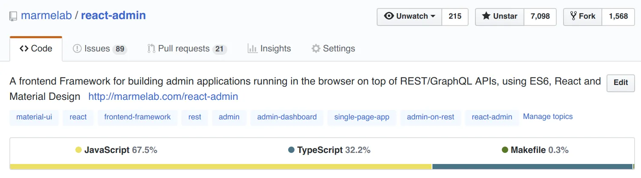The width and height of the screenshot is (641, 178).
Task: Click the Insights bar-chart icon
Action: tap(252, 48)
